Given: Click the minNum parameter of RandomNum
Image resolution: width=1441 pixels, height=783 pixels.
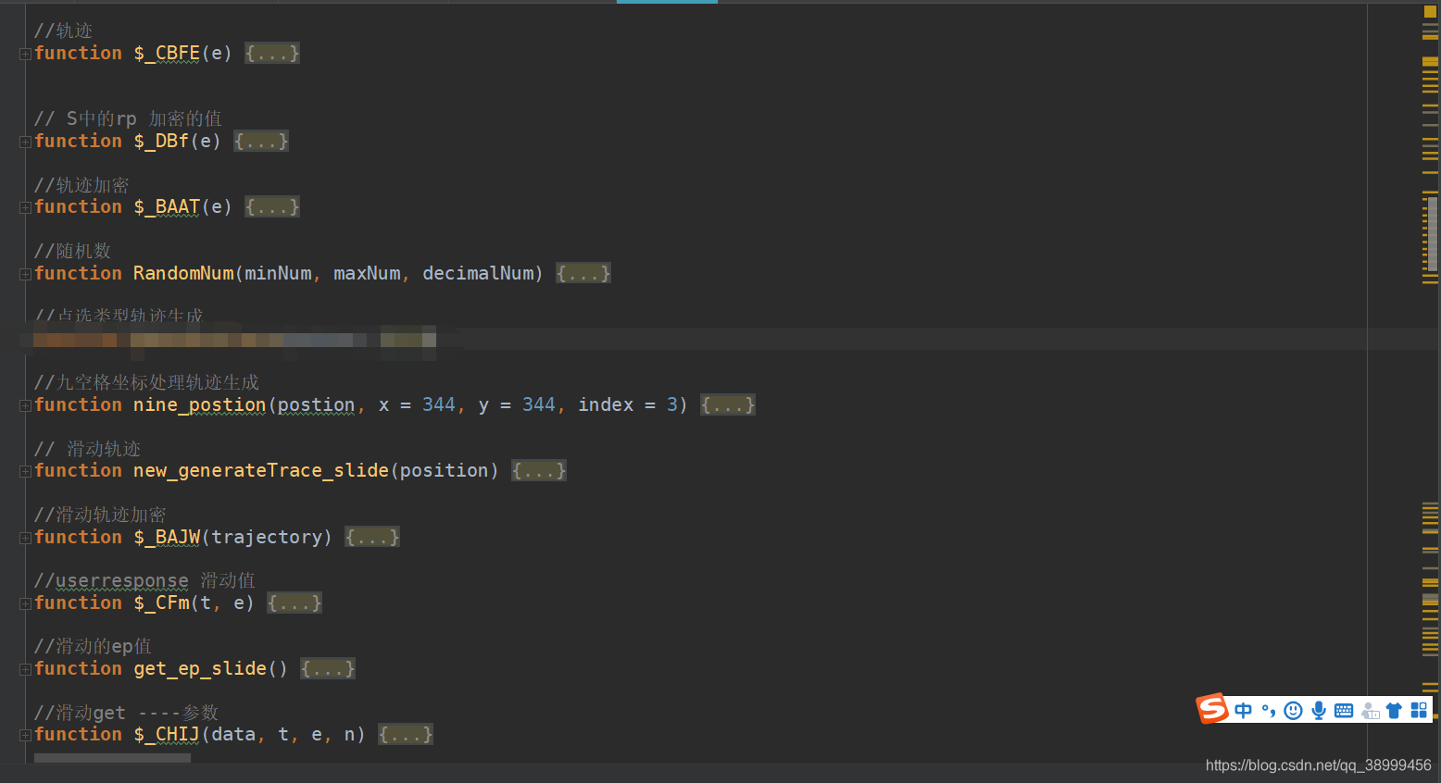Looking at the screenshot, I should pyautogui.click(x=278, y=273).
